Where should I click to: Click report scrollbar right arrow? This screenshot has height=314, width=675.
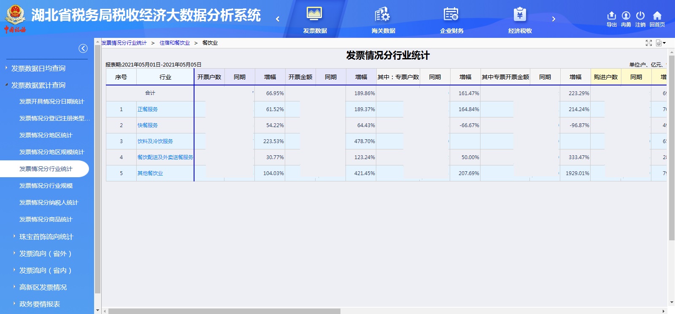(664, 311)
